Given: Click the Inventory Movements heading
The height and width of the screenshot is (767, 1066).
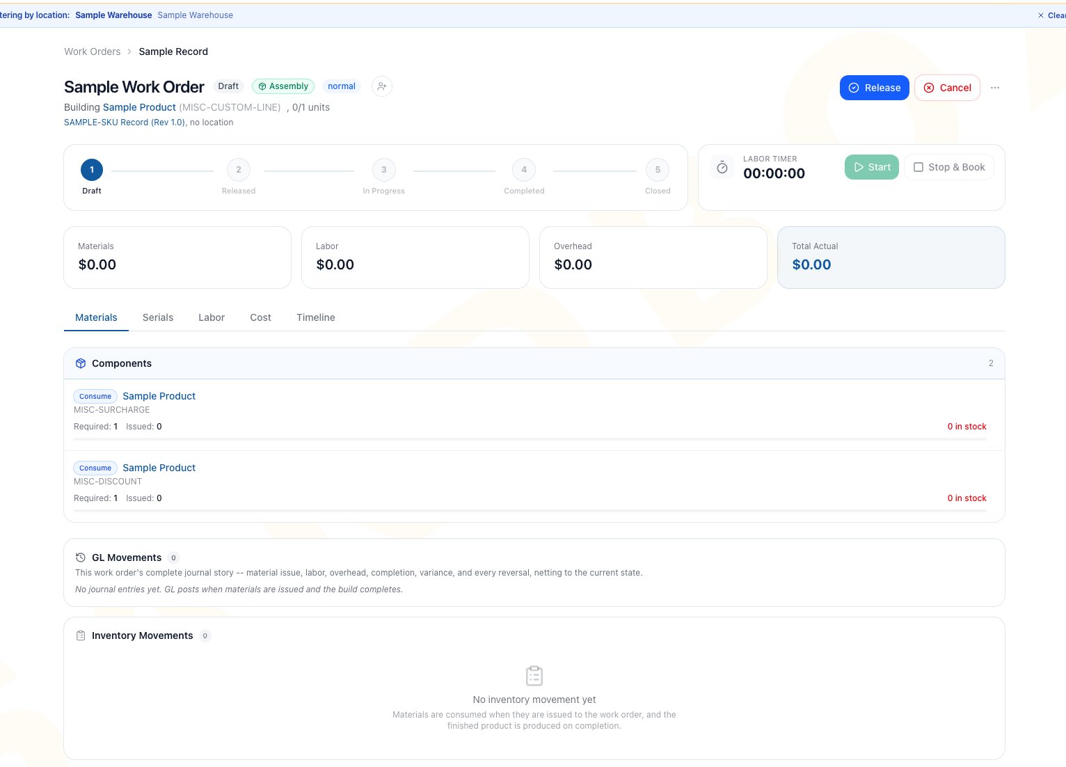Looking at the screenshot, I should pyautogui.click(x=143, y=635).
